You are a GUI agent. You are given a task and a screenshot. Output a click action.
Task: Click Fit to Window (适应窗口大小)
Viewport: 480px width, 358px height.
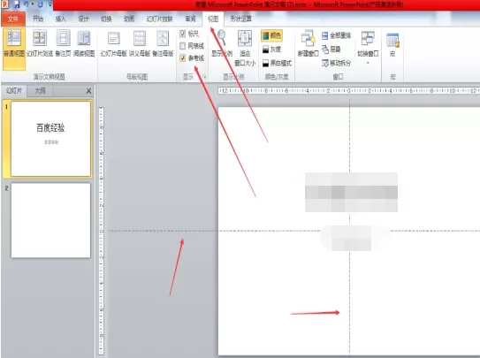245,49
